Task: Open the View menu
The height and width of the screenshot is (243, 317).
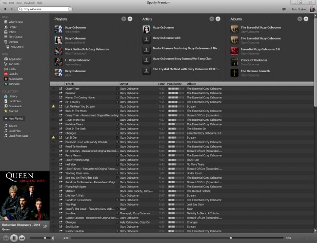Action: pyautogui.click(x=19, y=3)
